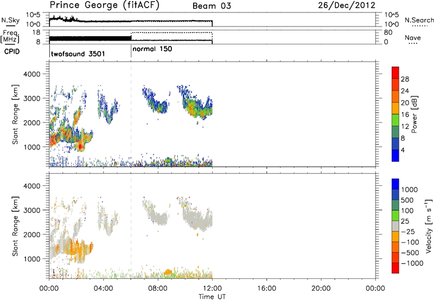Click the date '26/Dec/2012'

(x=347, y=5)
